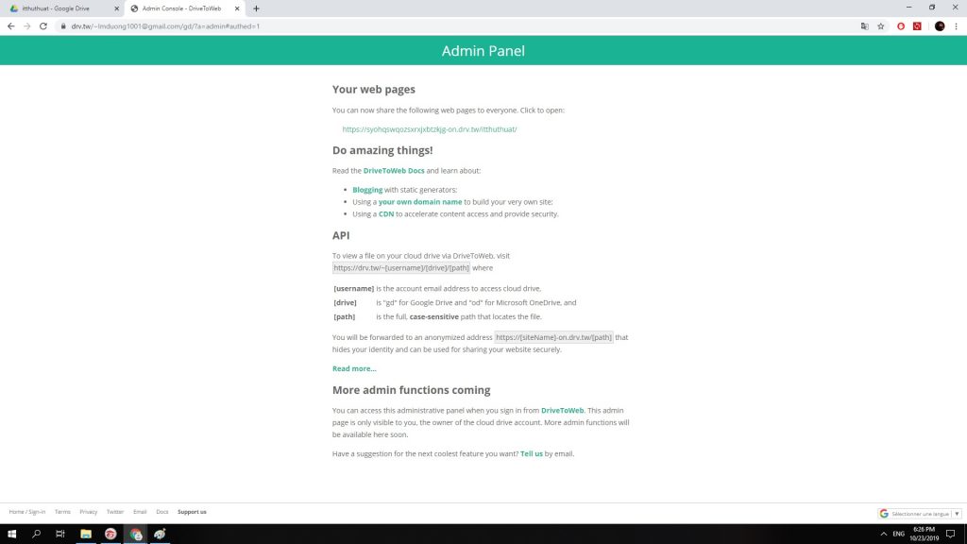Click the ENG input language indicator
Viewport: 967px width, 544px height.
899,534
